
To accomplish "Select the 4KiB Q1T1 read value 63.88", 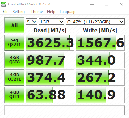I will [50, 95].
